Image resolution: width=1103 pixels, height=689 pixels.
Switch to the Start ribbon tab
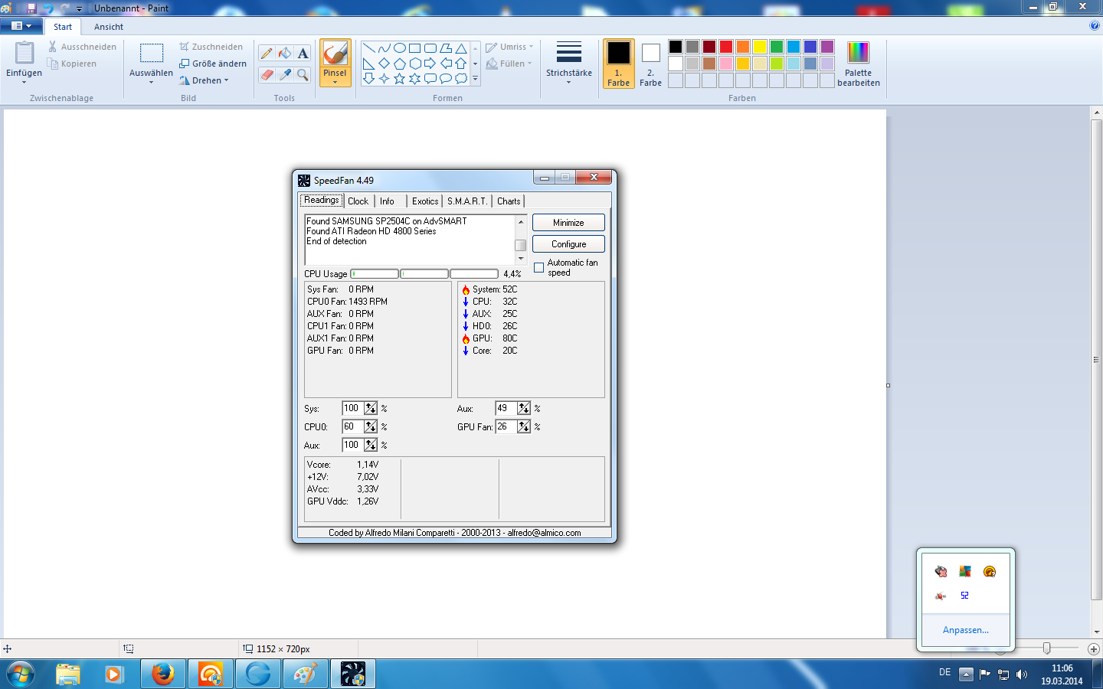pos(63,27)
